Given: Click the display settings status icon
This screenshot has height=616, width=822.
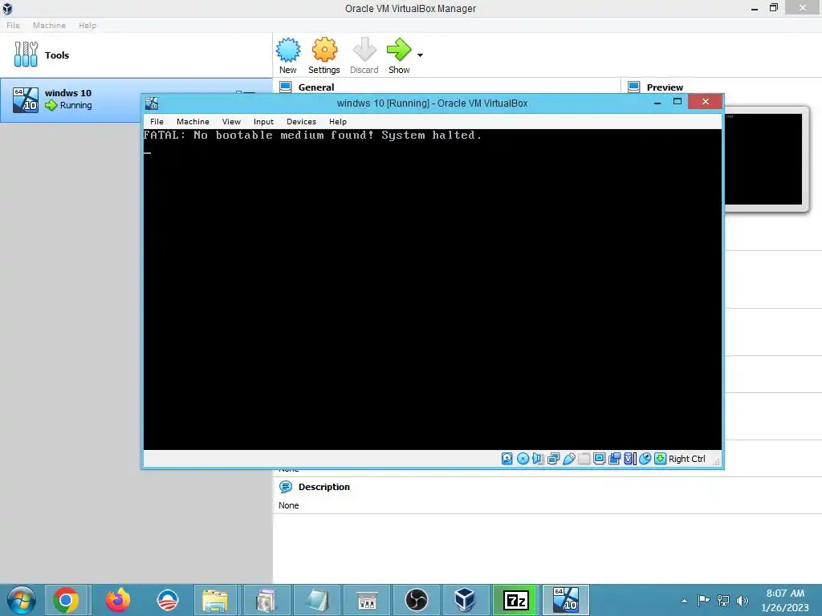Looking at the screenshot, I should (x=599, y=459).
